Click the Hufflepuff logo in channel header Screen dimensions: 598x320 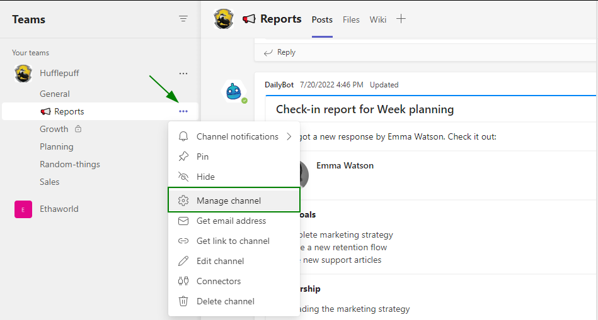[224, 19]
